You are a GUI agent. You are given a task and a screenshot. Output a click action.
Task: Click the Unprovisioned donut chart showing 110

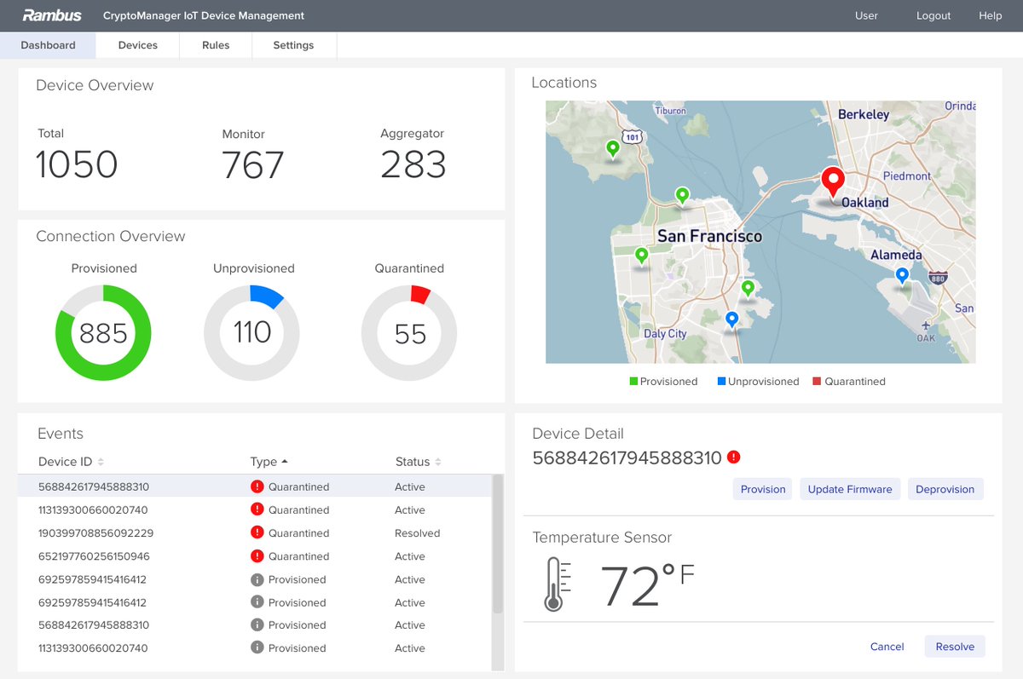251,332
